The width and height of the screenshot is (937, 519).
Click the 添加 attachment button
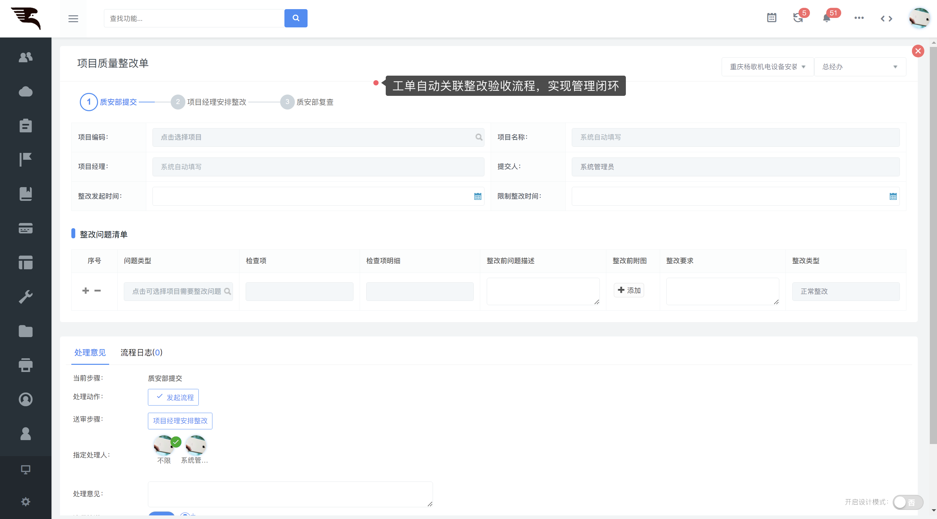pos(629,290)
